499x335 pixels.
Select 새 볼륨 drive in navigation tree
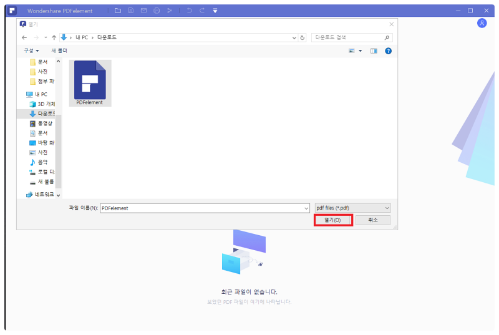[x=42, y=182]
